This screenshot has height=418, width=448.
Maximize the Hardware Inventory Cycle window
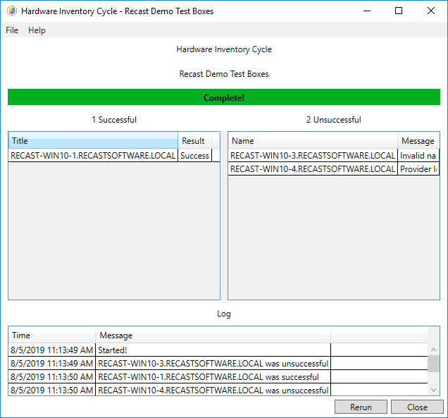coord(399,11)
